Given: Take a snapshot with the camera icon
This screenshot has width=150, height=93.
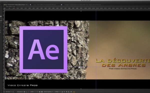Looking at the screenshot, I should (24, 92).
